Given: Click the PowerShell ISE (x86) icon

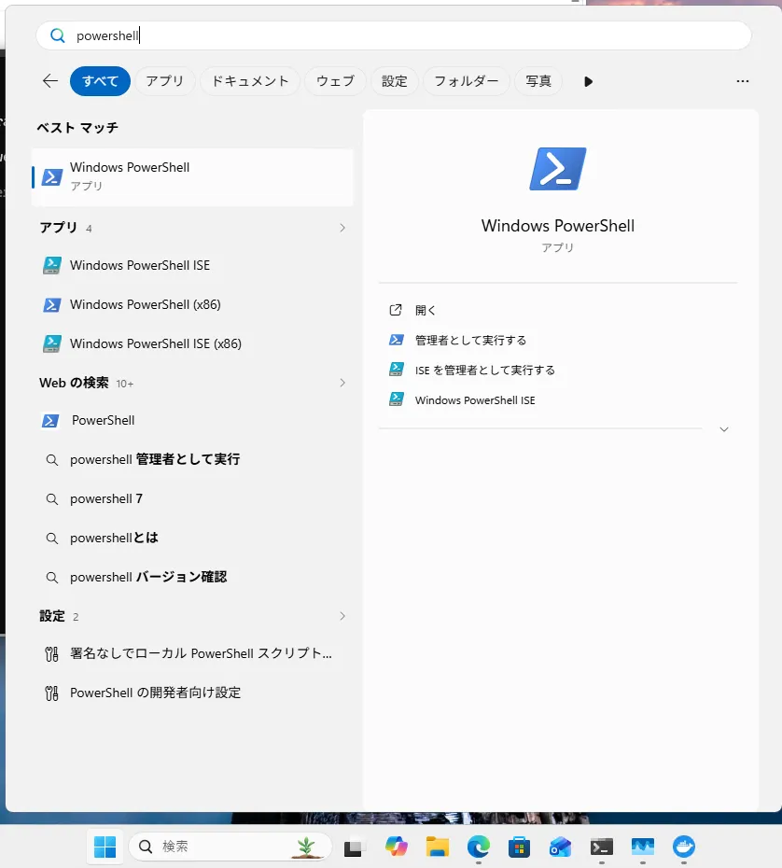Looking at the screenshot, I should pos(52,343).
